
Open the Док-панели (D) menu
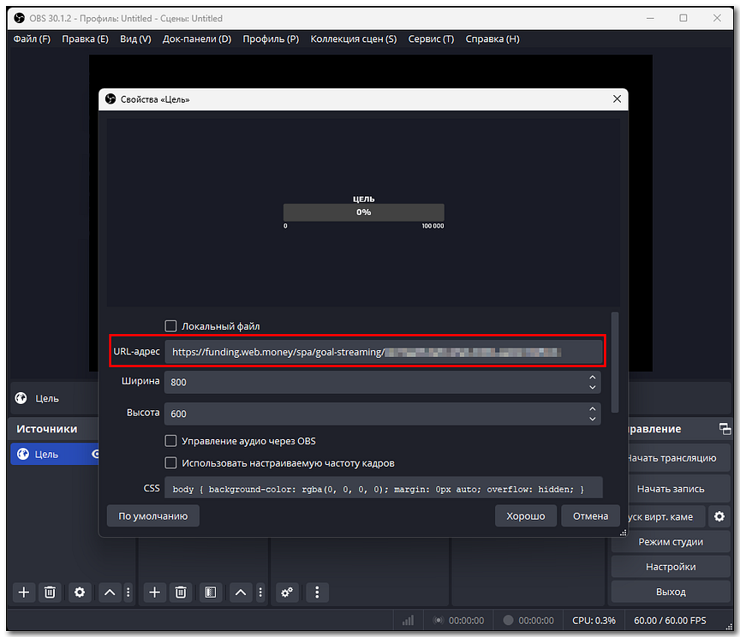point(197,39)
